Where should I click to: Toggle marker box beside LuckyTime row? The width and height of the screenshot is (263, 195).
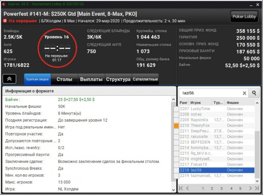click(x=176, y=109)
